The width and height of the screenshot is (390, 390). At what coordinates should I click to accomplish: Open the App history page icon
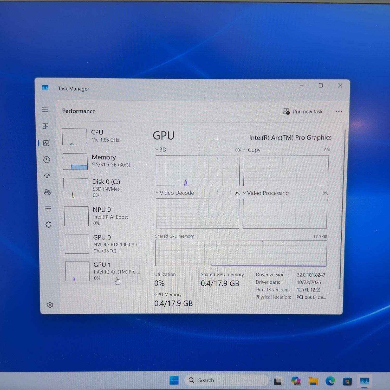tap(47, 159)
